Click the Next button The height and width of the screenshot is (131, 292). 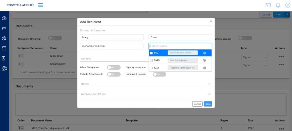click(281, 15)
